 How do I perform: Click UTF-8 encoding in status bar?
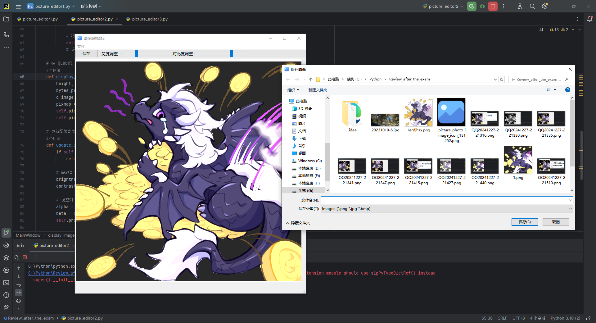518,318
